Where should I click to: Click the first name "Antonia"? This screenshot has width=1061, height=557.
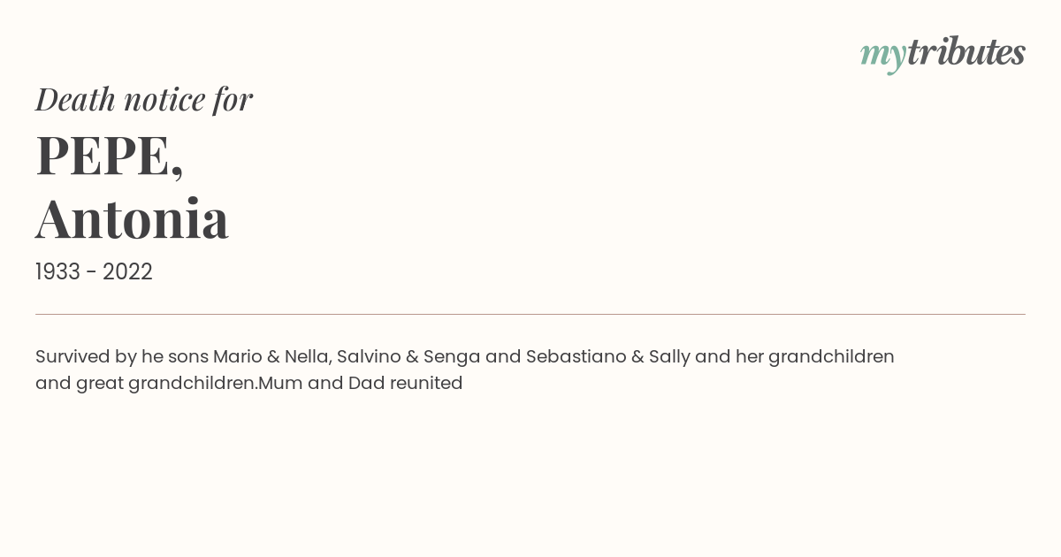coord(132,217)
